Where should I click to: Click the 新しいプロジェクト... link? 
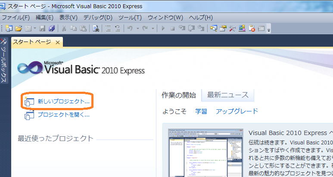click(63, 102)
